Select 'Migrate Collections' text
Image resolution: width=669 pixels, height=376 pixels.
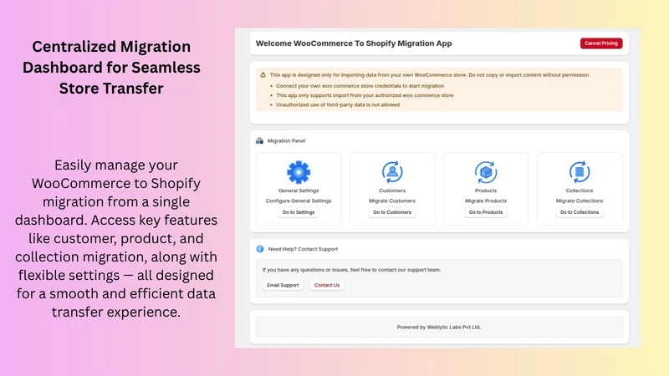(580, 201)
